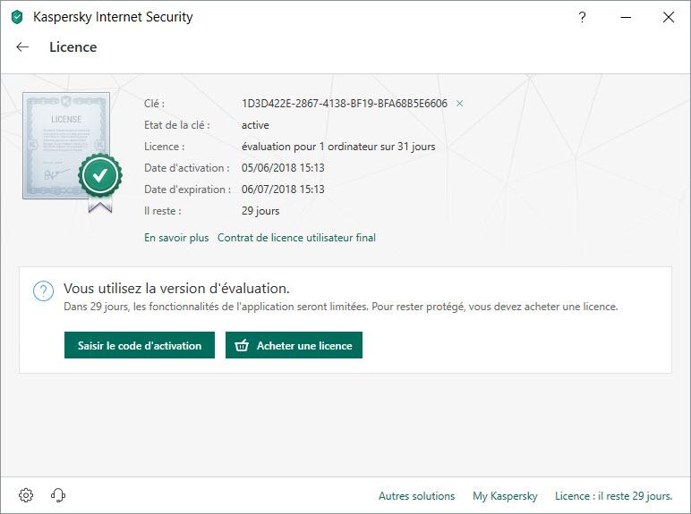Click the heading 'Vous utilisez la version d'évaluation.'
The width and height of the screenshot is (691, 514).
176,288
